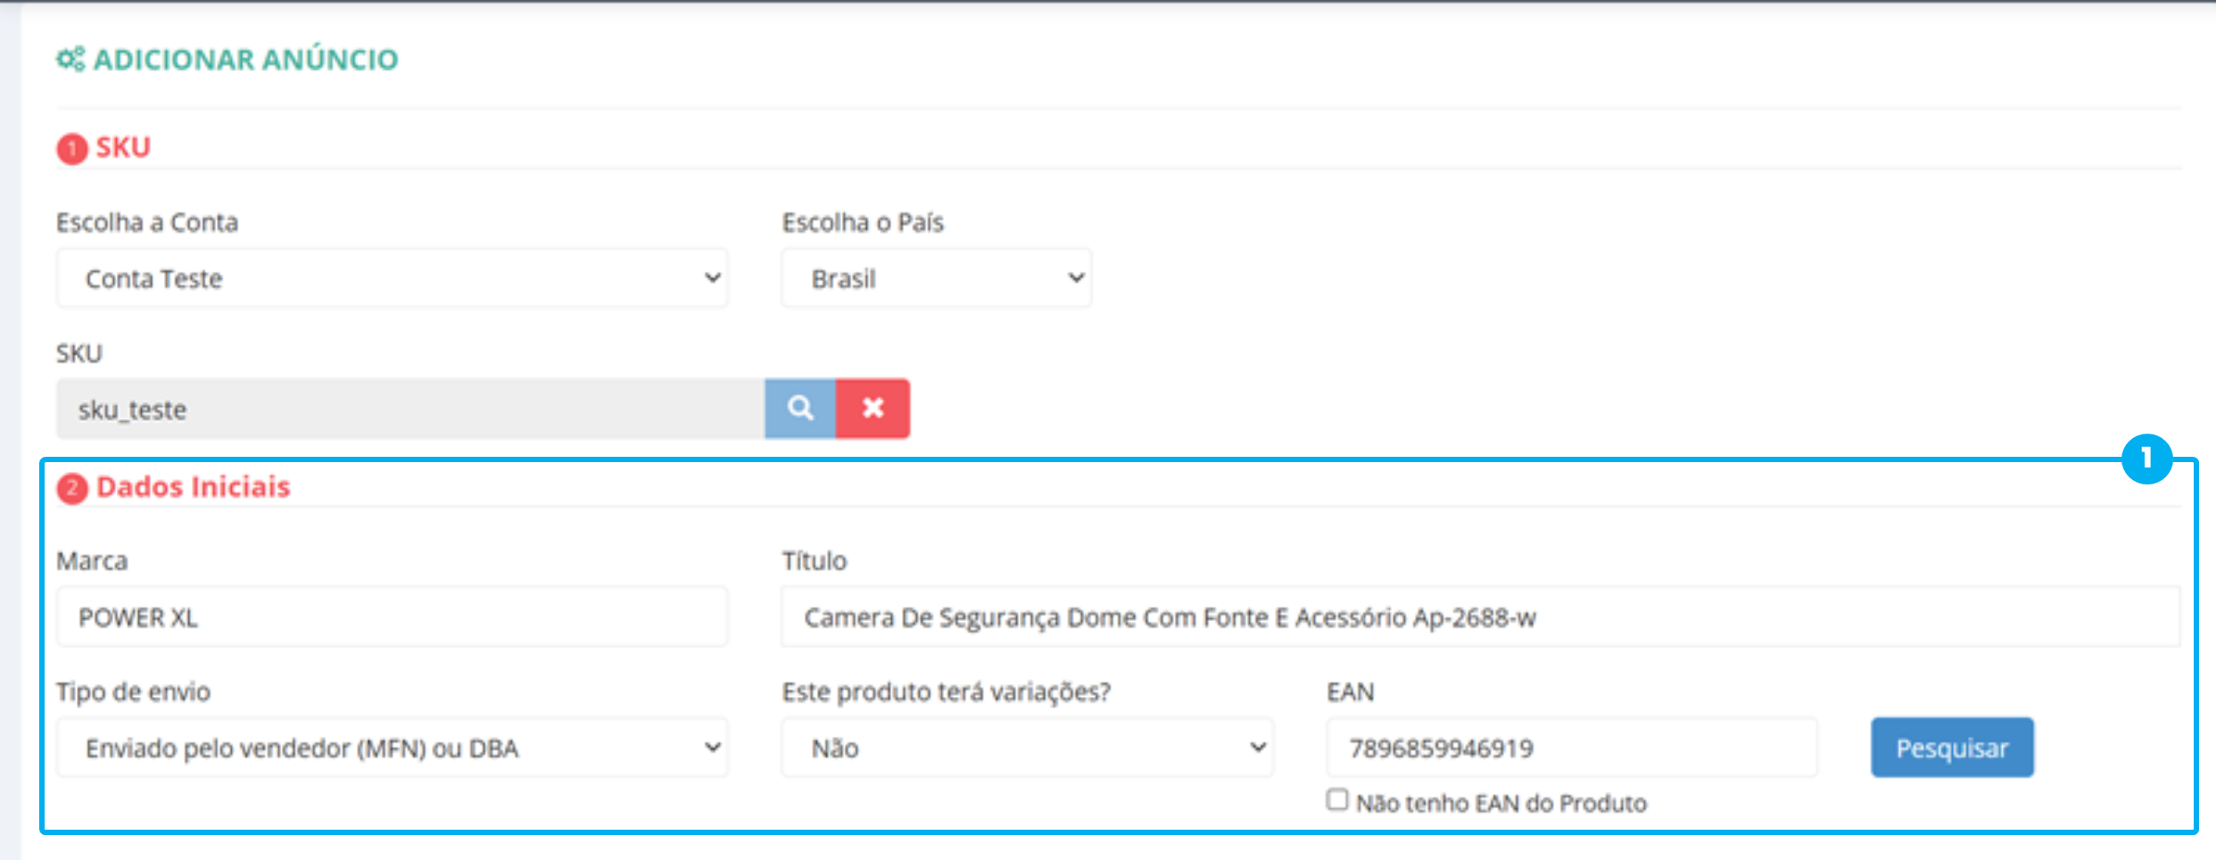Click the 'Dados Iniciais' section heading
The width and height of the screenshot is (2216, 860).
194,487
